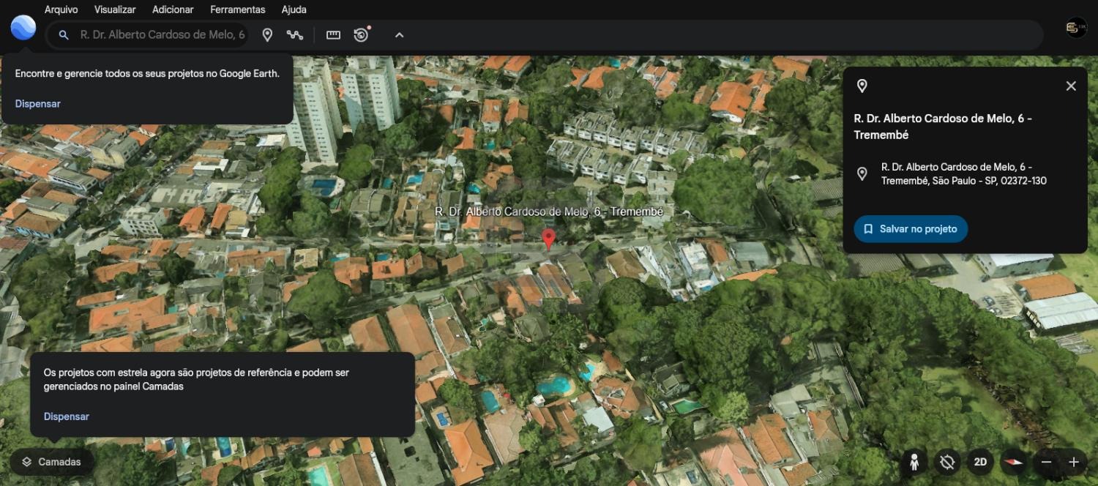Image resolution: width=1098 pixels, height=486 pixels.
Task: Expand the Camadas layers panel
Action: (x=51, y=462)
